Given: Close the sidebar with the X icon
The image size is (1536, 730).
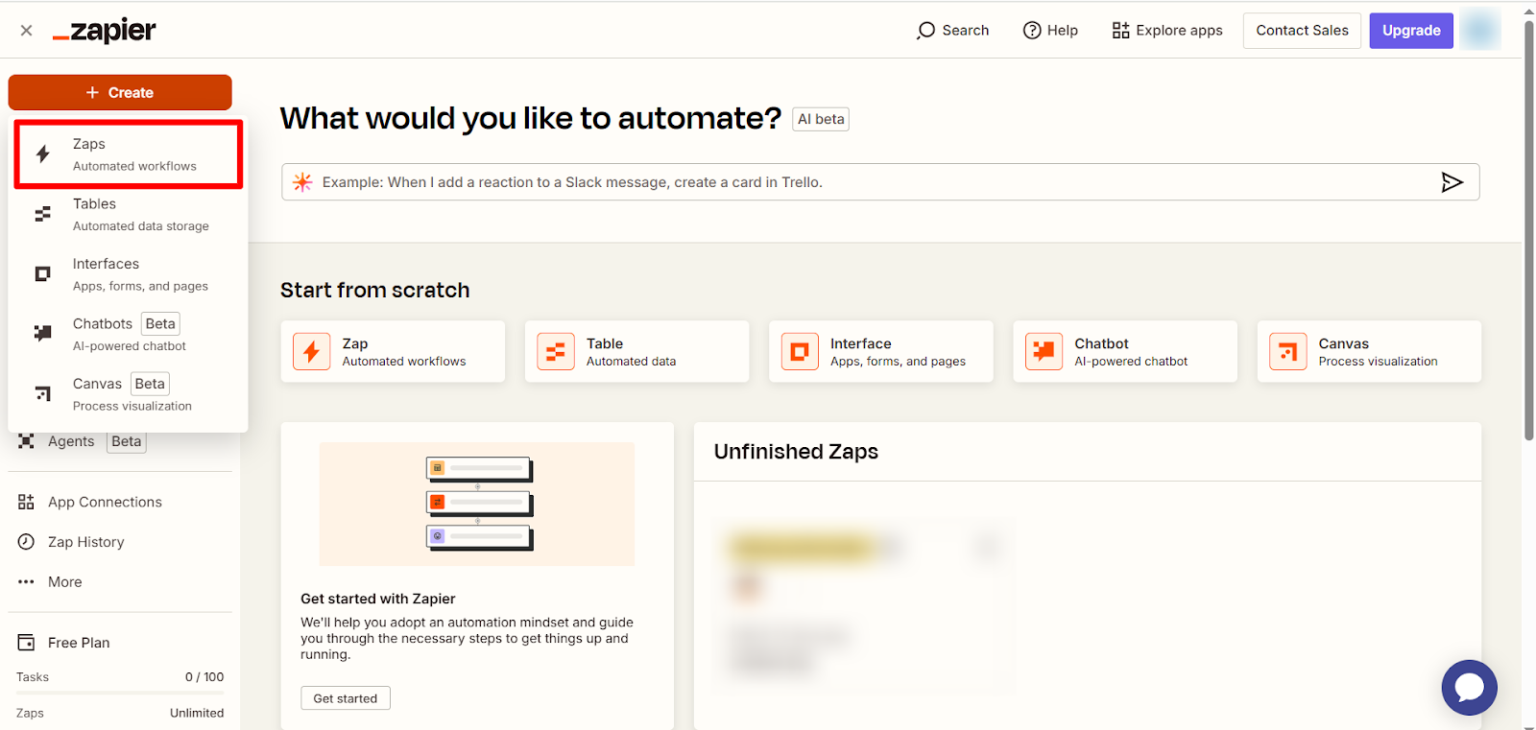Looking at the screenshot, I should 27,31.
